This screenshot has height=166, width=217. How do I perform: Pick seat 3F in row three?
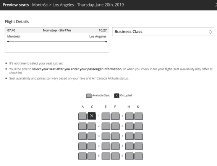coord(115,136)
